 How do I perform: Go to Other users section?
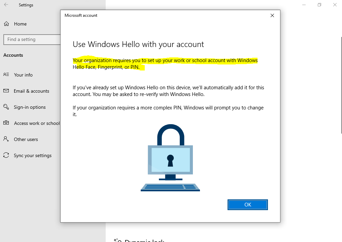[x=26, y=139]
